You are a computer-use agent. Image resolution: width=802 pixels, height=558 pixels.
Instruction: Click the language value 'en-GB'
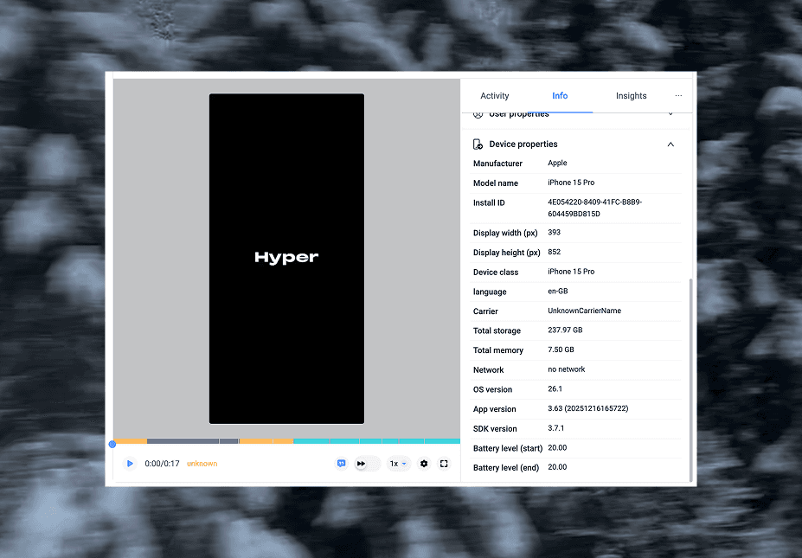coord(557,291)
